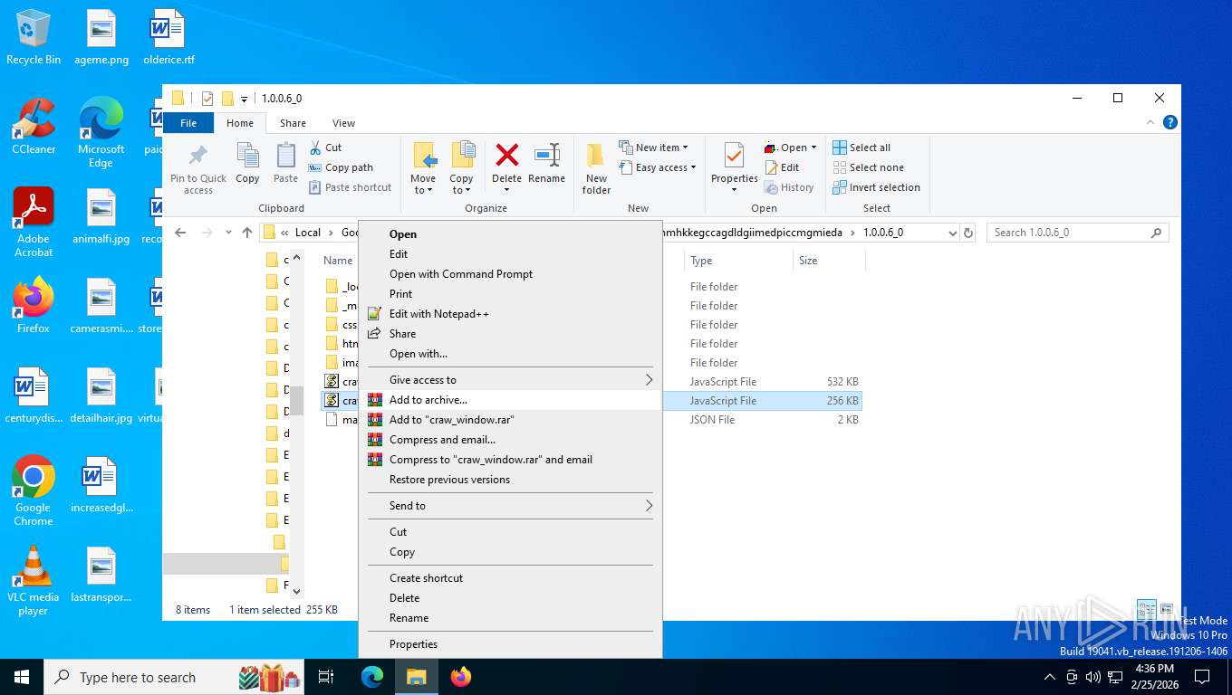The width and height of the screenshot is (1232, 695).
Task: Click Paste shortcut in ribbon
Action: (351, 187)
